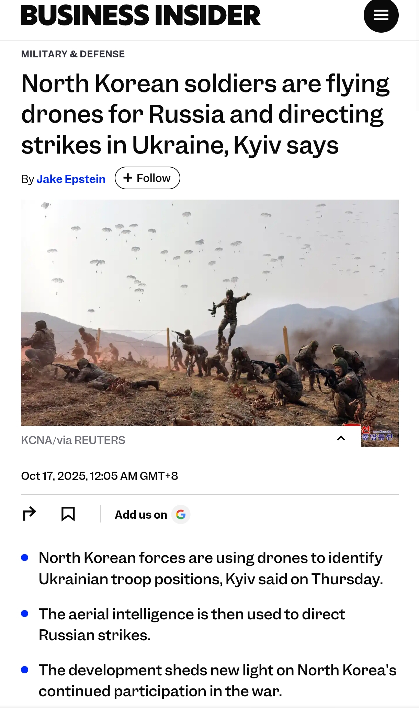Click the Oct 17, 2025 publish timestamp
Viewport: 419px width, 708px height.
[x=100, y=476]
